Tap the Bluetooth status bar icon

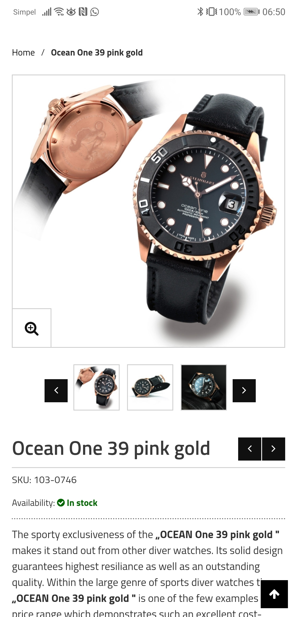[x=200, y=12]
